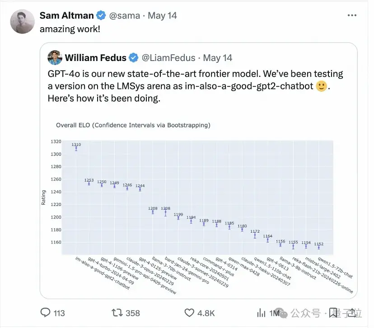Open the three-dot more options menu

[x=352, y=16]
